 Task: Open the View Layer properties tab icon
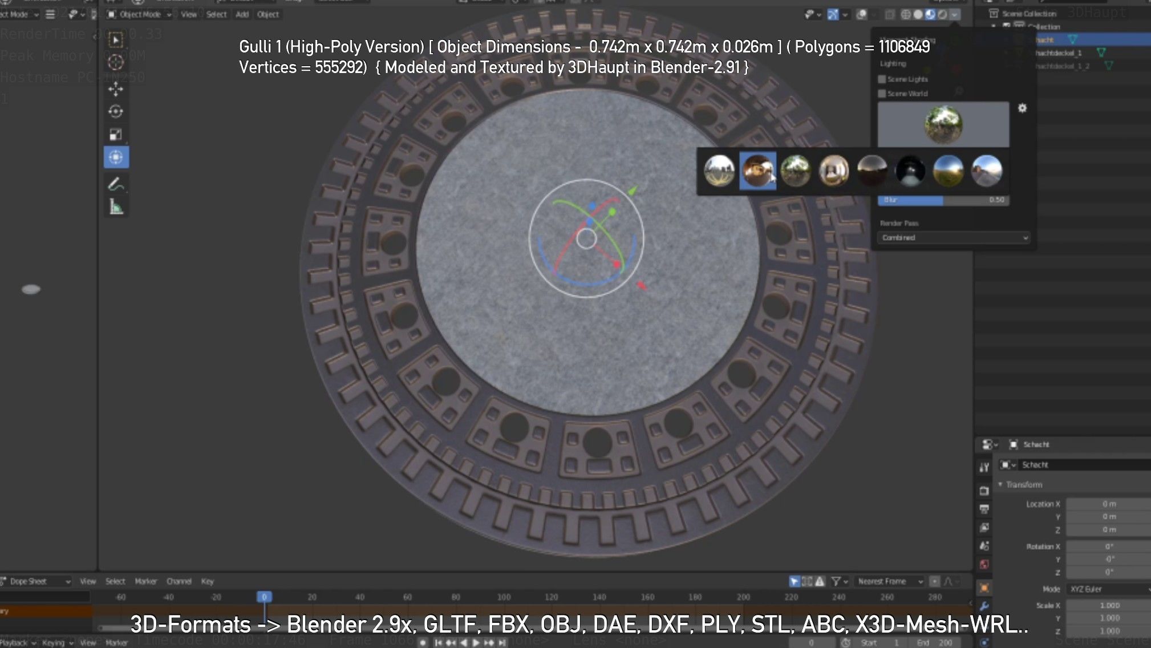pos(984,528)
